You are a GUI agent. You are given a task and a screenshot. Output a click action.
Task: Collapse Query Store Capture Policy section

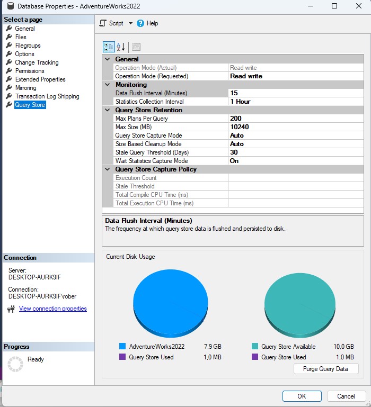coord(108,169)
